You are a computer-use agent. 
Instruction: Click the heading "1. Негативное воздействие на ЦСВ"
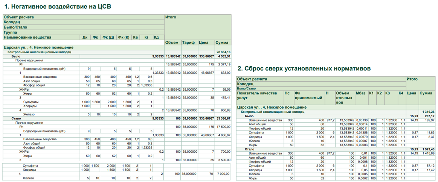point(58,6)
